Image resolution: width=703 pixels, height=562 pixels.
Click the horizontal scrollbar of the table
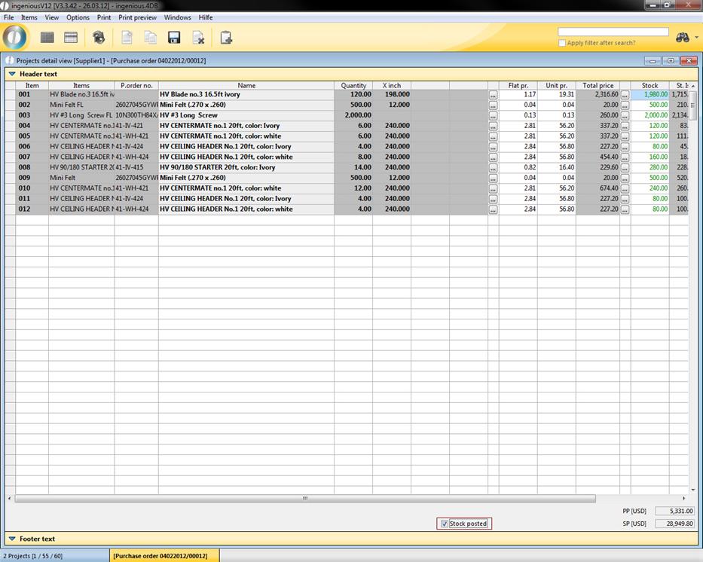pyautogui.click(x=305, y=499)
